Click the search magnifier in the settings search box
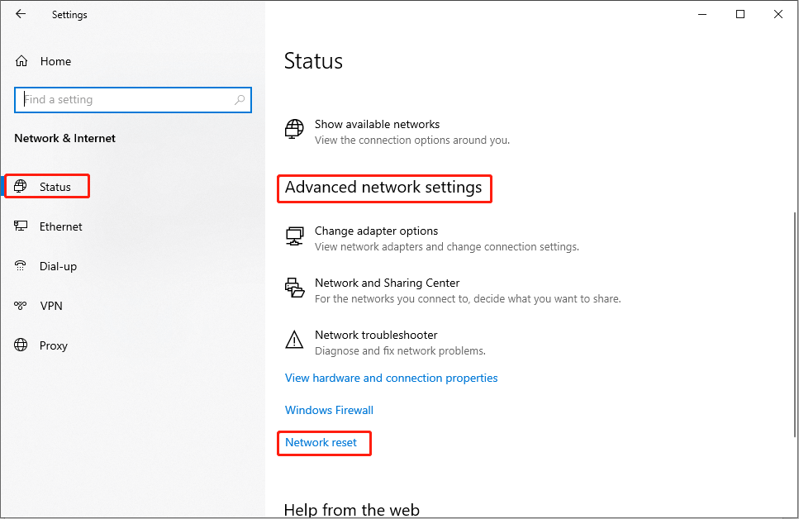Screen dimensions: 799x519 point(240,99)
